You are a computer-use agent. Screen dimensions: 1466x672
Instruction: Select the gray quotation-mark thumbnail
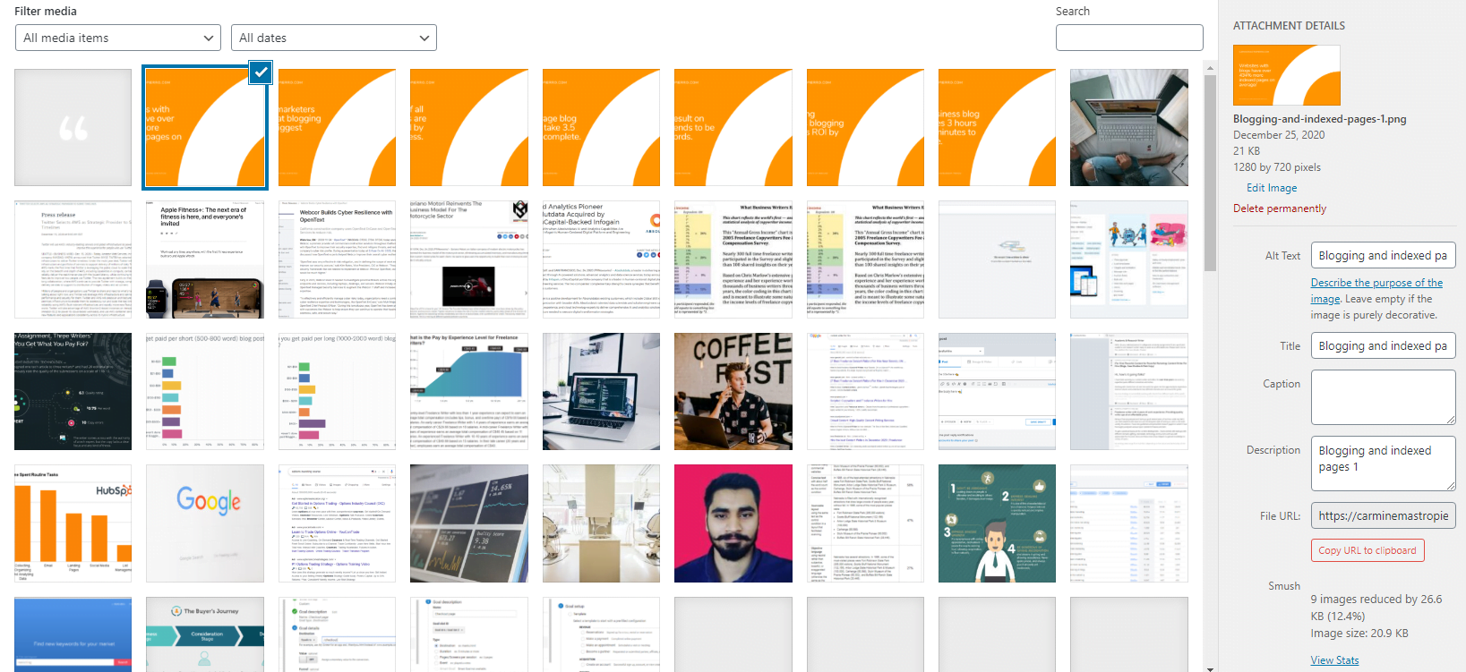pos(73,127)
